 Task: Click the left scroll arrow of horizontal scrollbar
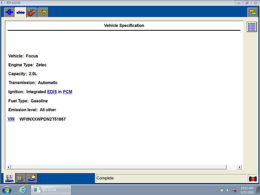8,167
